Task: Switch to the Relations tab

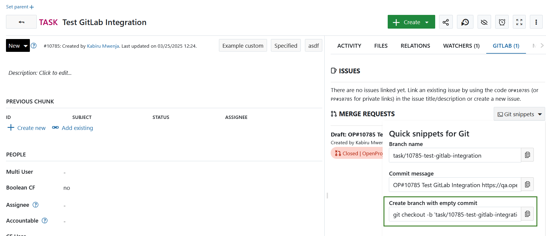Action: pos(415,46)
